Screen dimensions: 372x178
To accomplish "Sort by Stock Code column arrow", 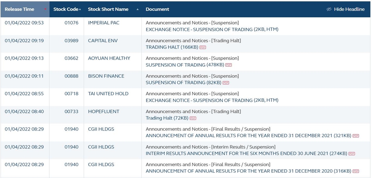I will [80, 9].
